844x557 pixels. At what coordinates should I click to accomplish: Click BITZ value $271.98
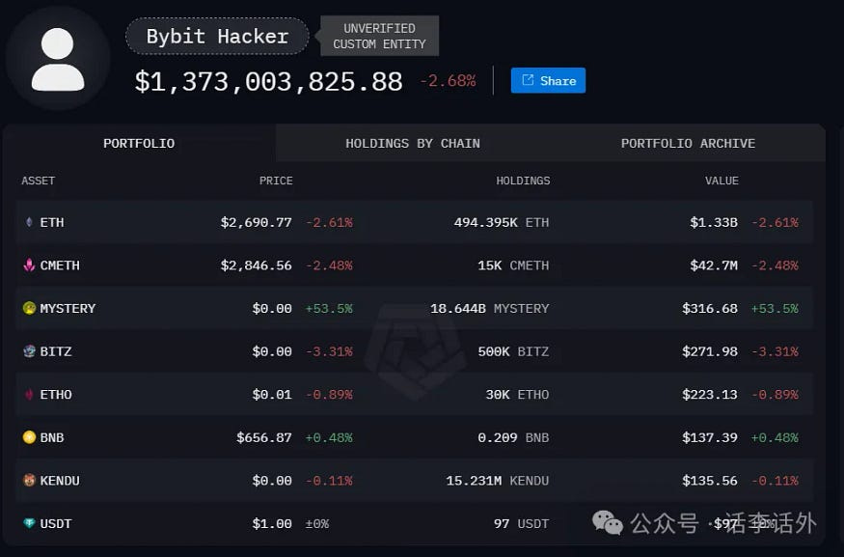point(710,351)
